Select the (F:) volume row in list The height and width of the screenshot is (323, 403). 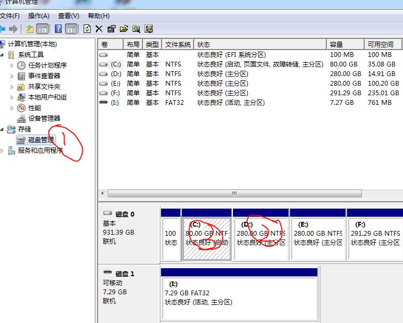[250, 93]
